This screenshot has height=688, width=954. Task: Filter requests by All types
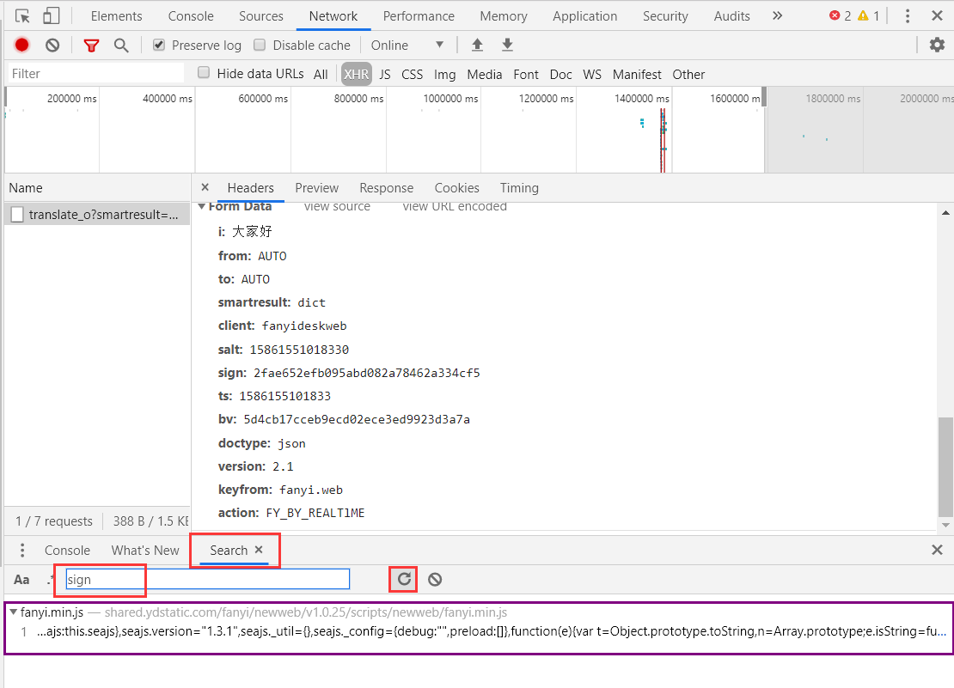(x=321, y=74)
